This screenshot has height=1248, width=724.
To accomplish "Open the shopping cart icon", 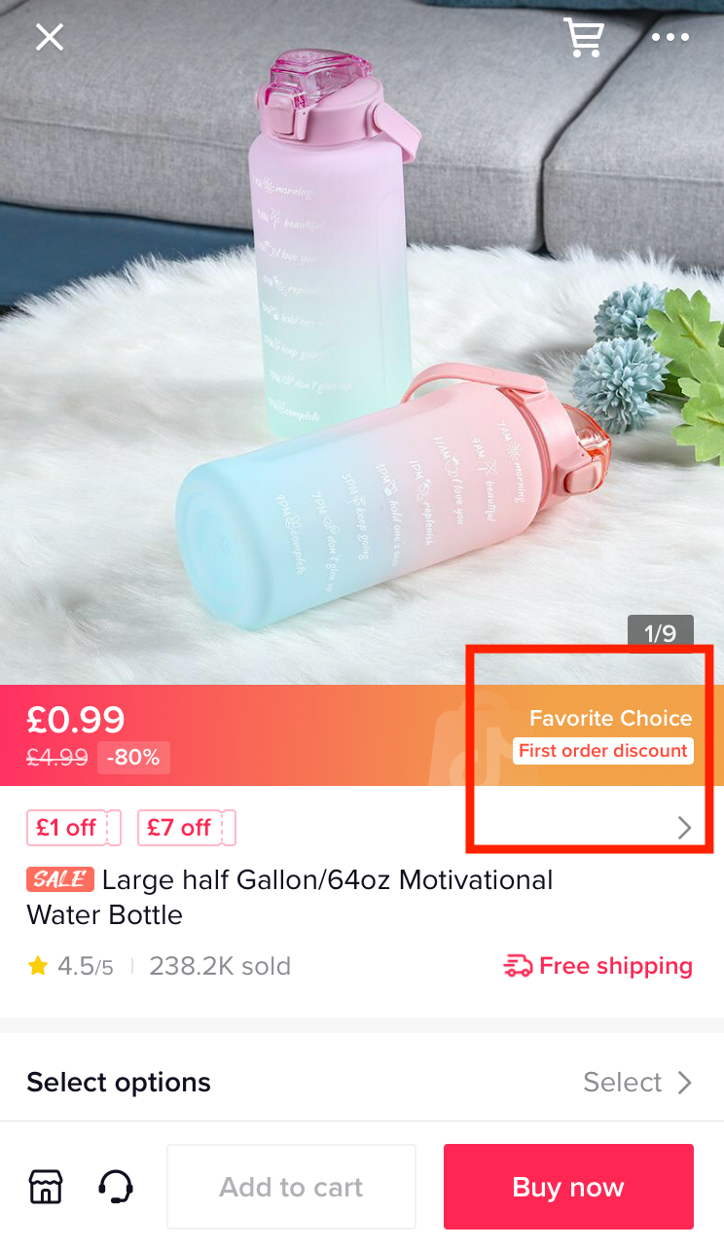I will (584, 37).
